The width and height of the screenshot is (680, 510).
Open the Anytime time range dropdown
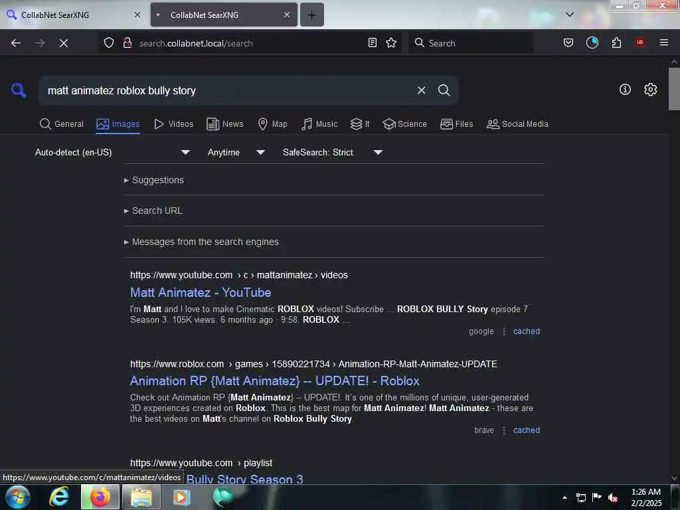click(x=236, y=152)
